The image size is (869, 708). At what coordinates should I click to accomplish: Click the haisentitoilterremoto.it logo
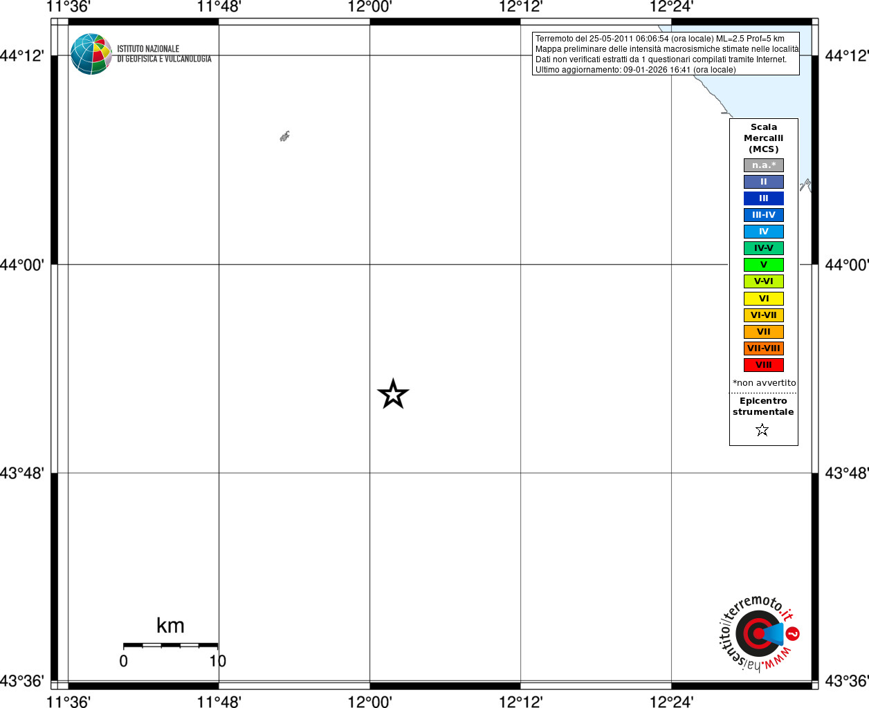coord(759,633)
